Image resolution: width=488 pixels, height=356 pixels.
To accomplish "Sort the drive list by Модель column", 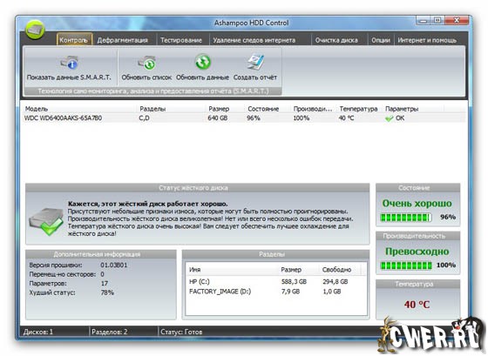I will tap(37, 109).
